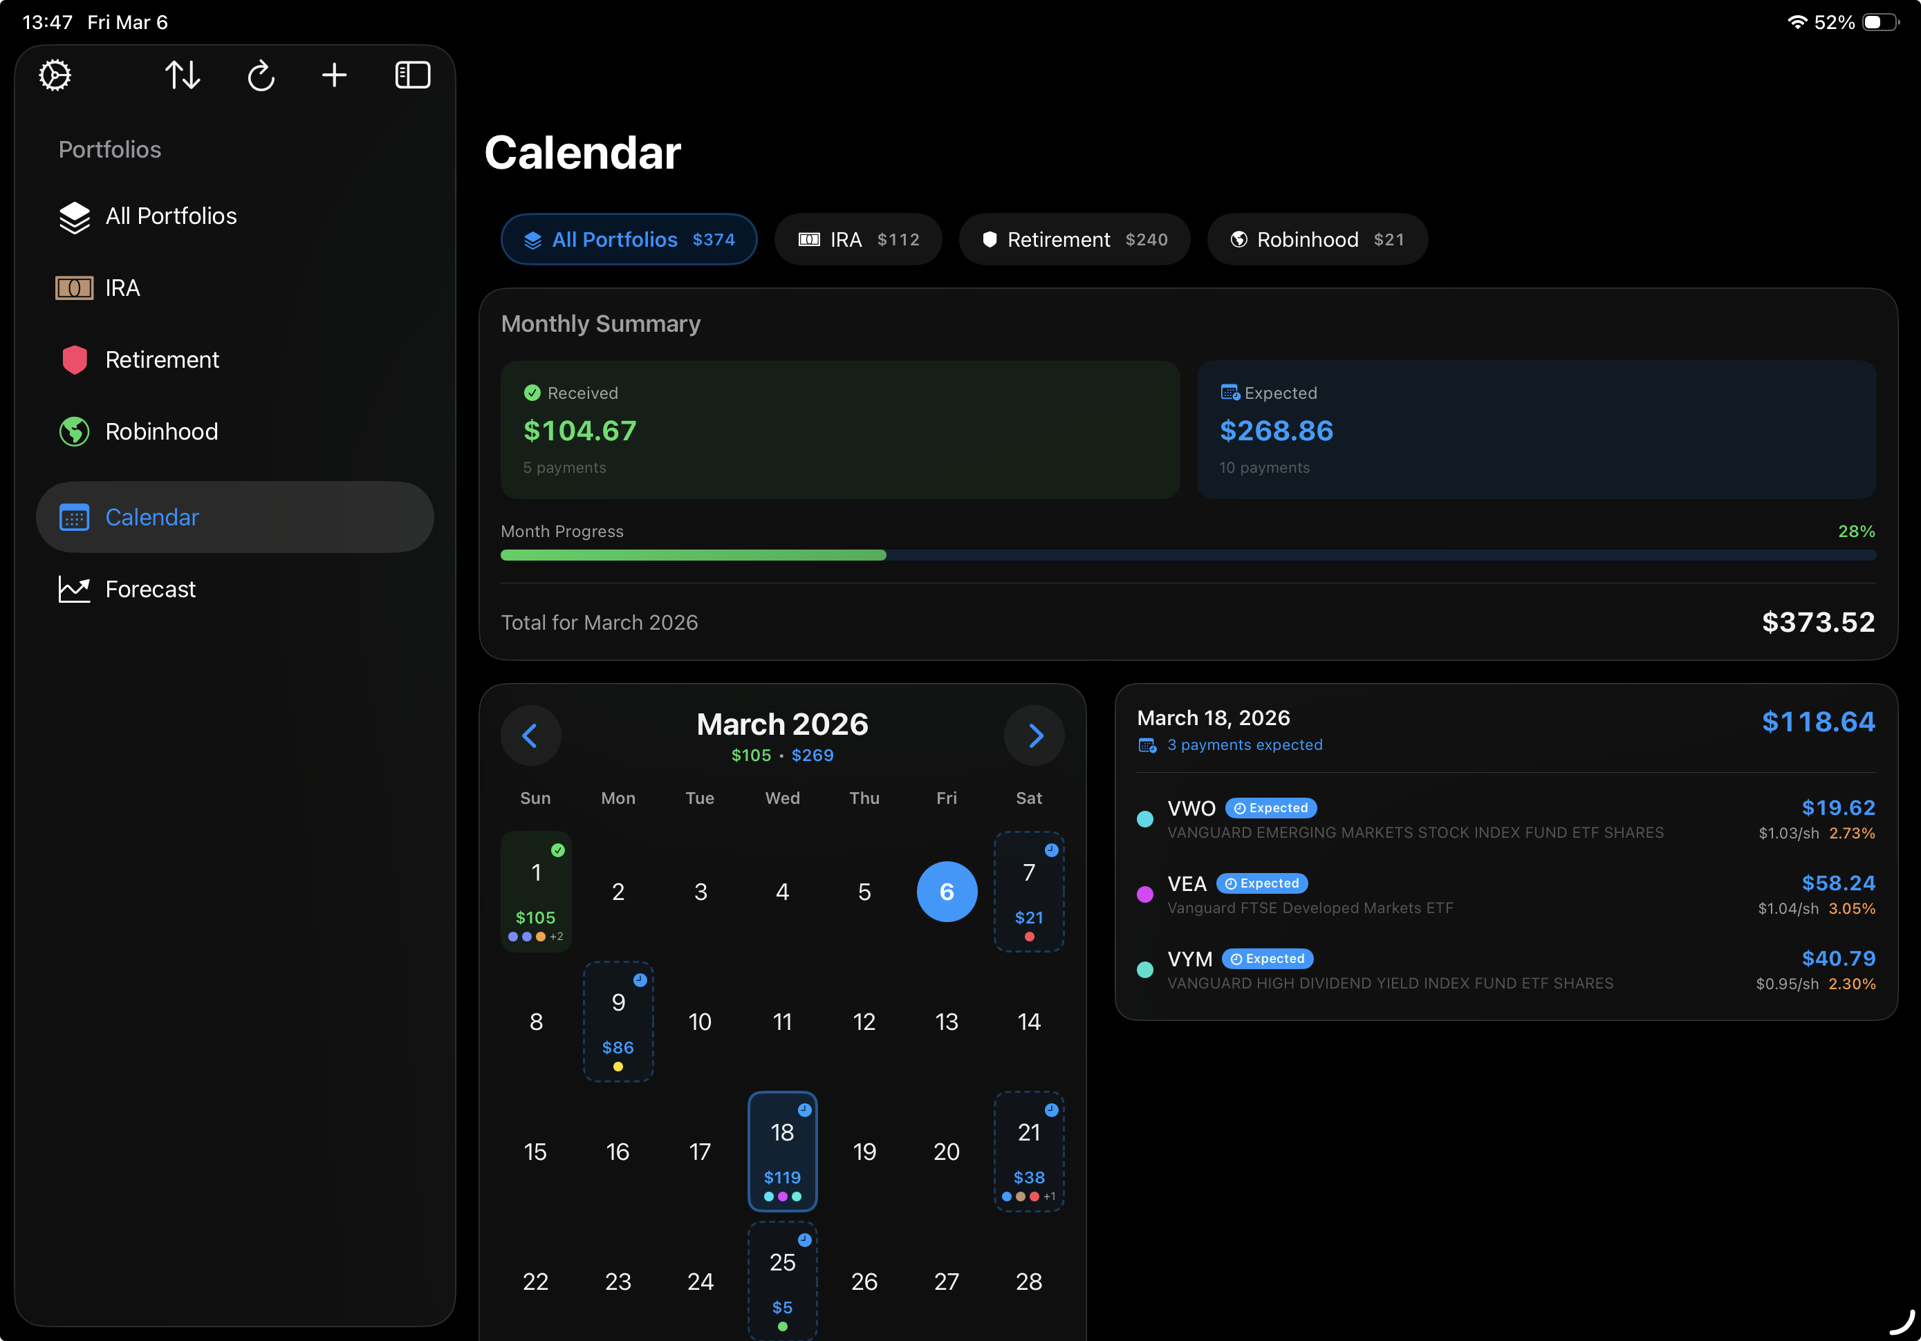Go to previous month with left chevron
This screenshot has width=1921, height=1341.
tap(530, 735)
